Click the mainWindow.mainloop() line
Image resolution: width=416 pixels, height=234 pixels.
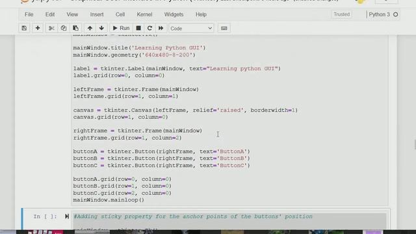pyautogui.click(x=109, y=200)
